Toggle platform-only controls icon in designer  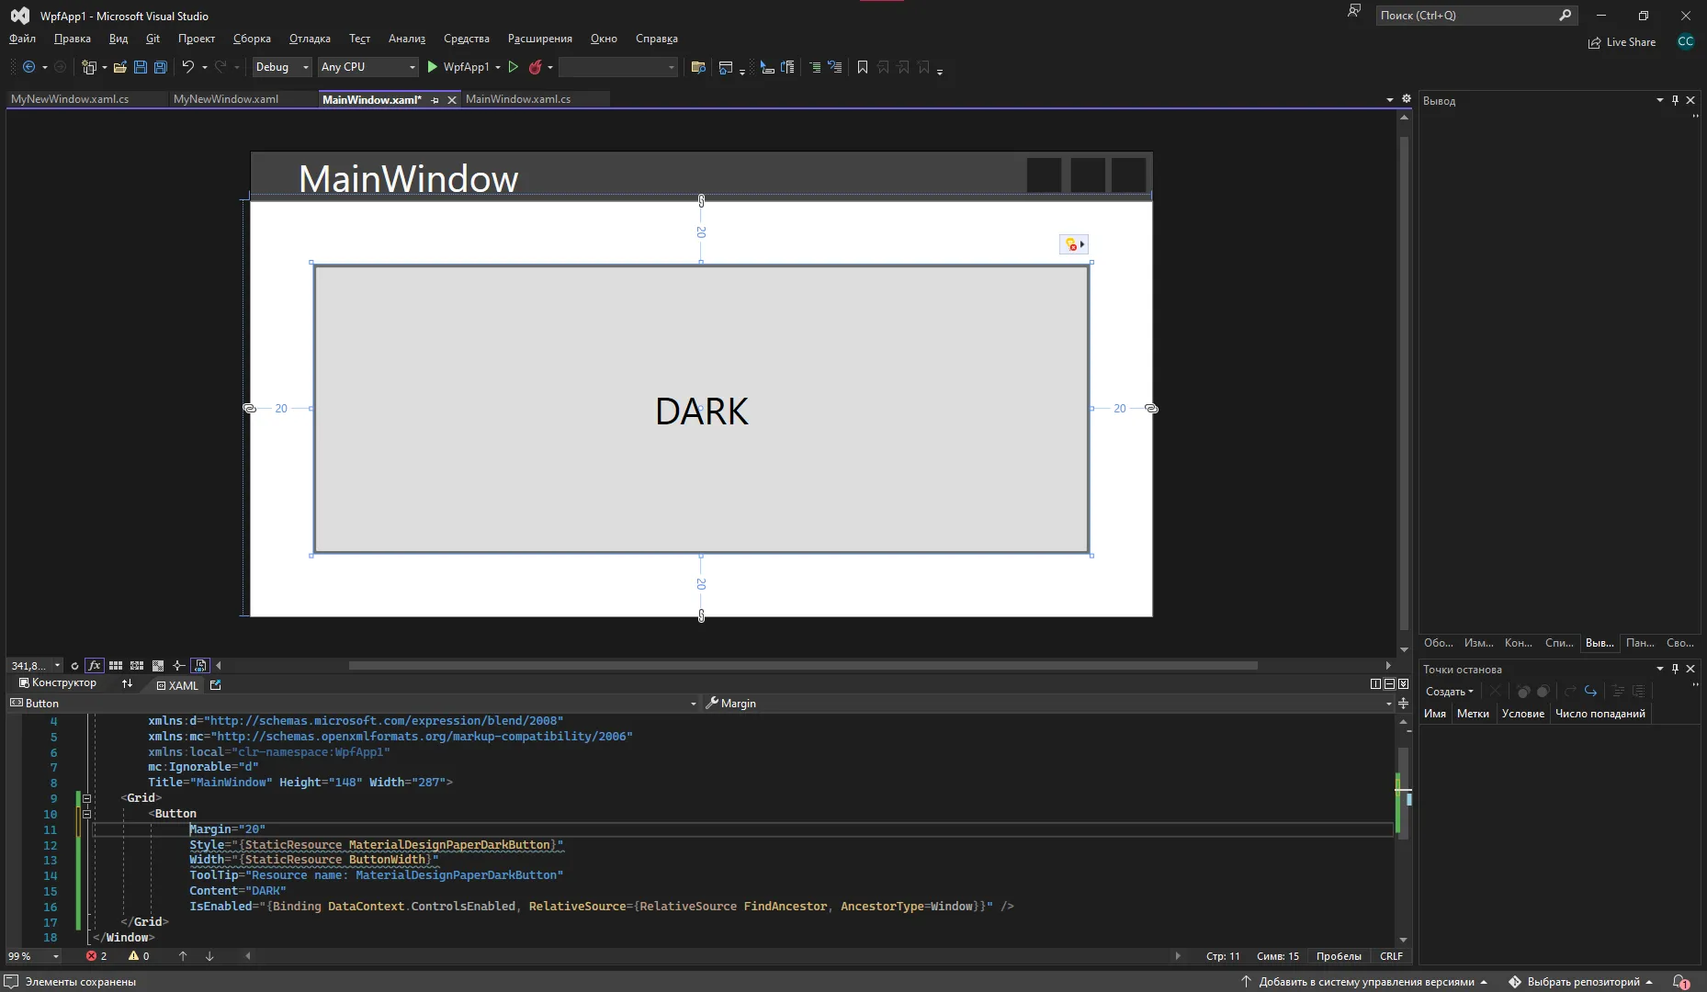pos(200,665)
